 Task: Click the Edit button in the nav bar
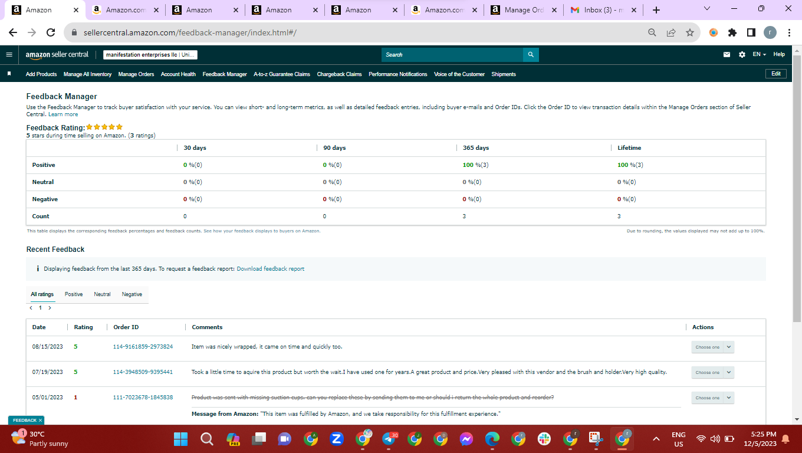(776, 74)
